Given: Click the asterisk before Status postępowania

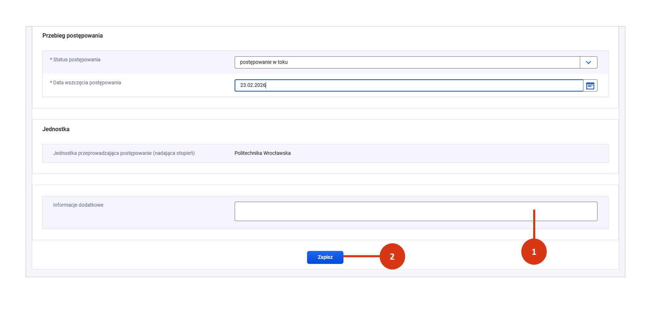Looking at the screenshot, I should point(51,60).
